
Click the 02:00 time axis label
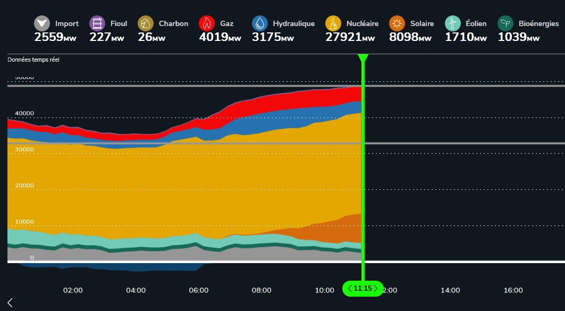pos(73,290)
